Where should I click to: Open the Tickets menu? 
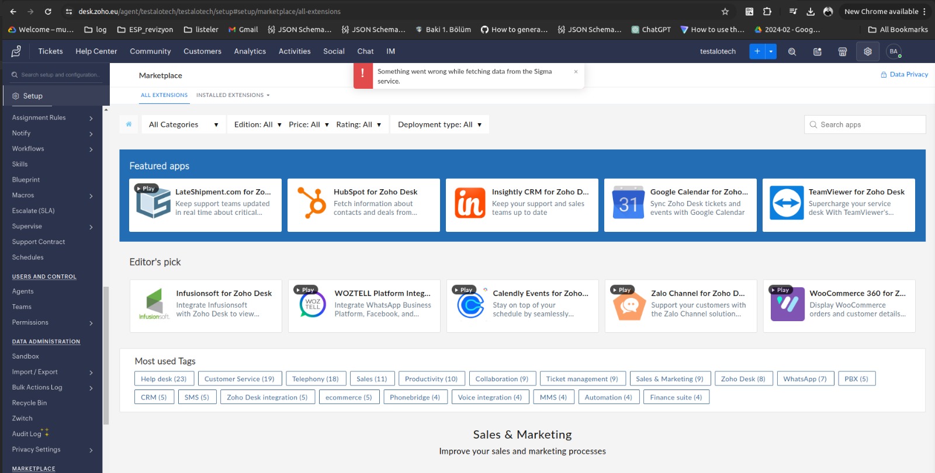(51, 51)
